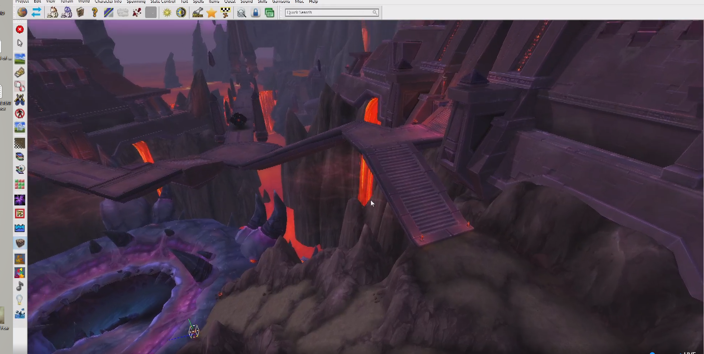Open the golden question mark quest icon
Viewport: 704px width, 354px height.
coord(95,13)
